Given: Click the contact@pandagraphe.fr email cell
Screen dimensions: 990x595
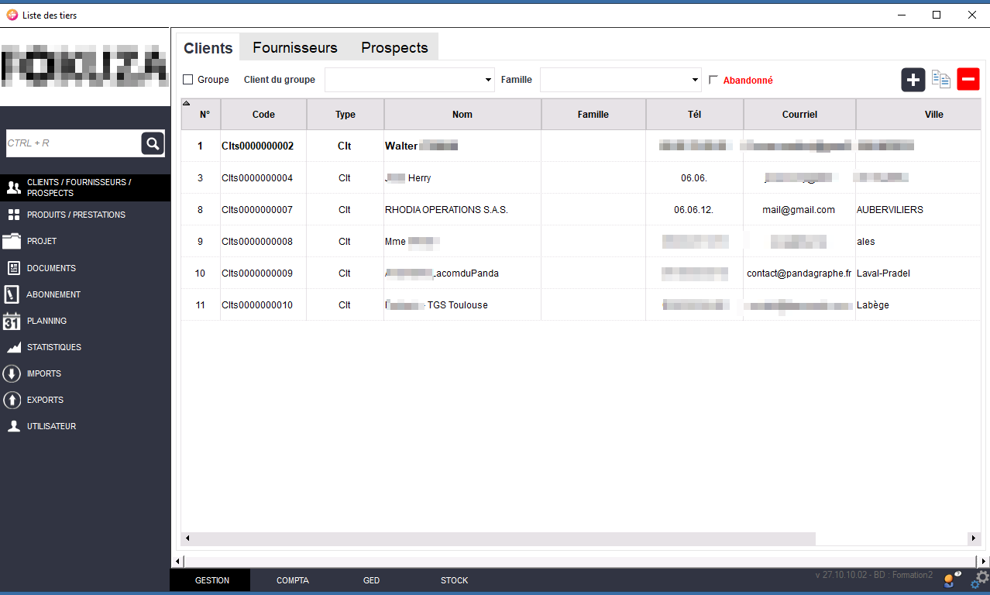Looking at the screenshot, I should point(799,273).
